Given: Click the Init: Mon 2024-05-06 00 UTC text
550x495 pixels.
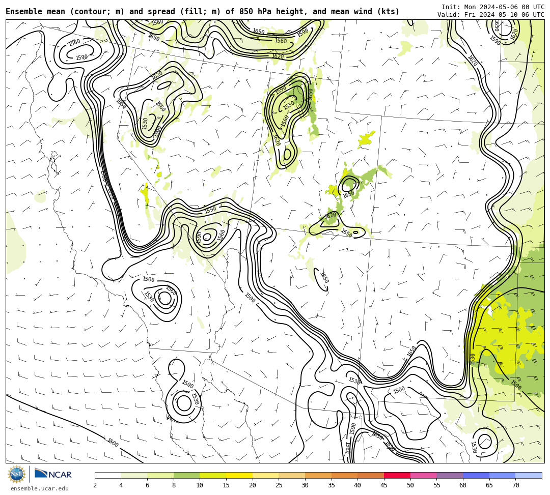Looking at the screenshot, I should pyautogui.click(x=493, y=7).
